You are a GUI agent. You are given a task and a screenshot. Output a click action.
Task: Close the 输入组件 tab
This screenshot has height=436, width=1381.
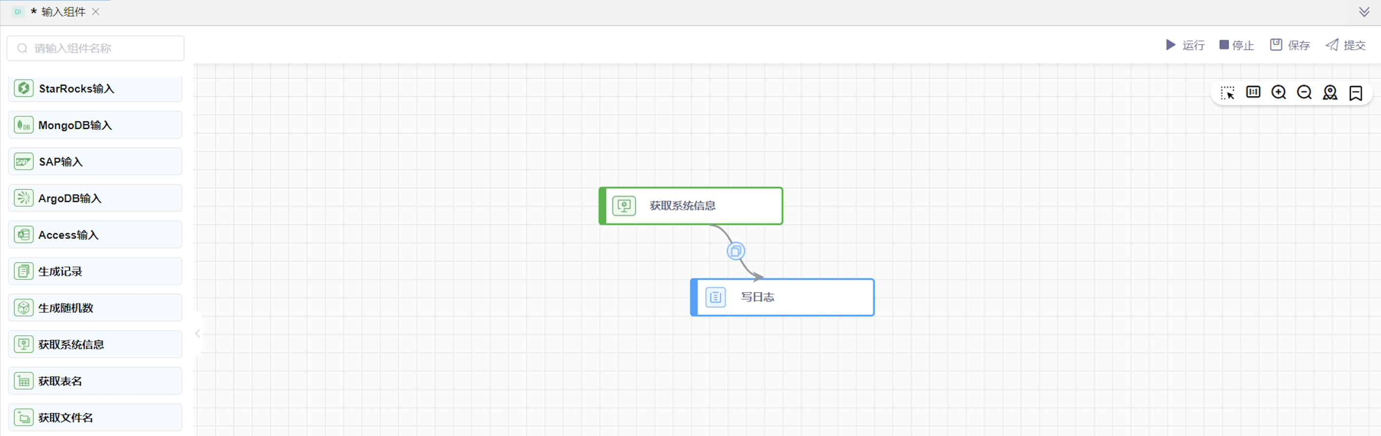pyautogui.click(x=96, y=12)
